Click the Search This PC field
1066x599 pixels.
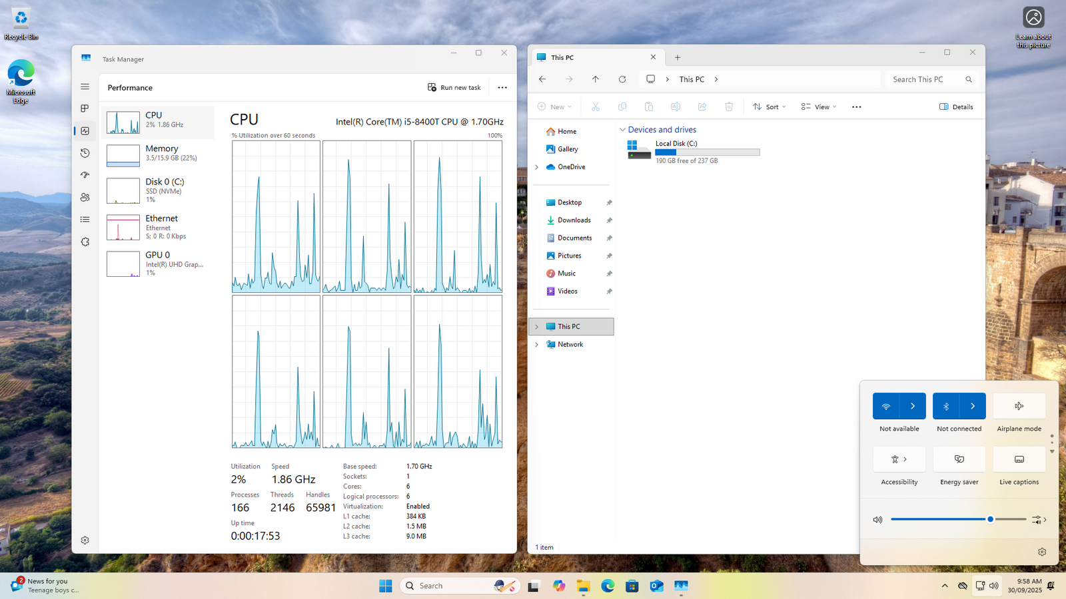(x=926, y=79)
